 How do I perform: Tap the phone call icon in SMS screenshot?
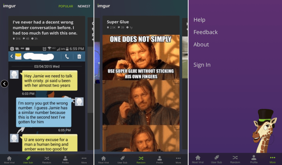[67, 57]
